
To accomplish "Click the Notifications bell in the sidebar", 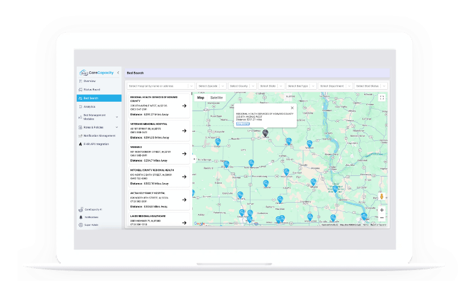I will tap(90, 217).
